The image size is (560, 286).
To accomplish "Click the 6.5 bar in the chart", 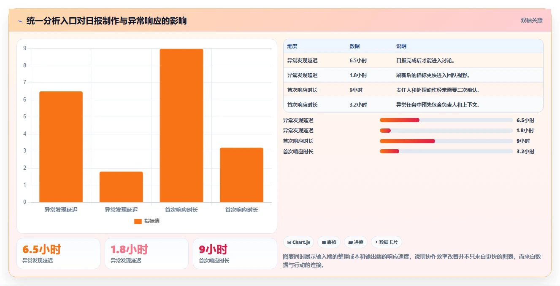I will click(x=61, y=147).
